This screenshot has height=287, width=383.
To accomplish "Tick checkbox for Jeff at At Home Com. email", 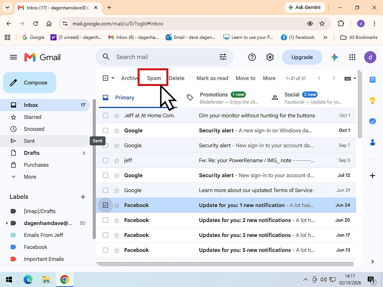I will (x=105, y=115).
